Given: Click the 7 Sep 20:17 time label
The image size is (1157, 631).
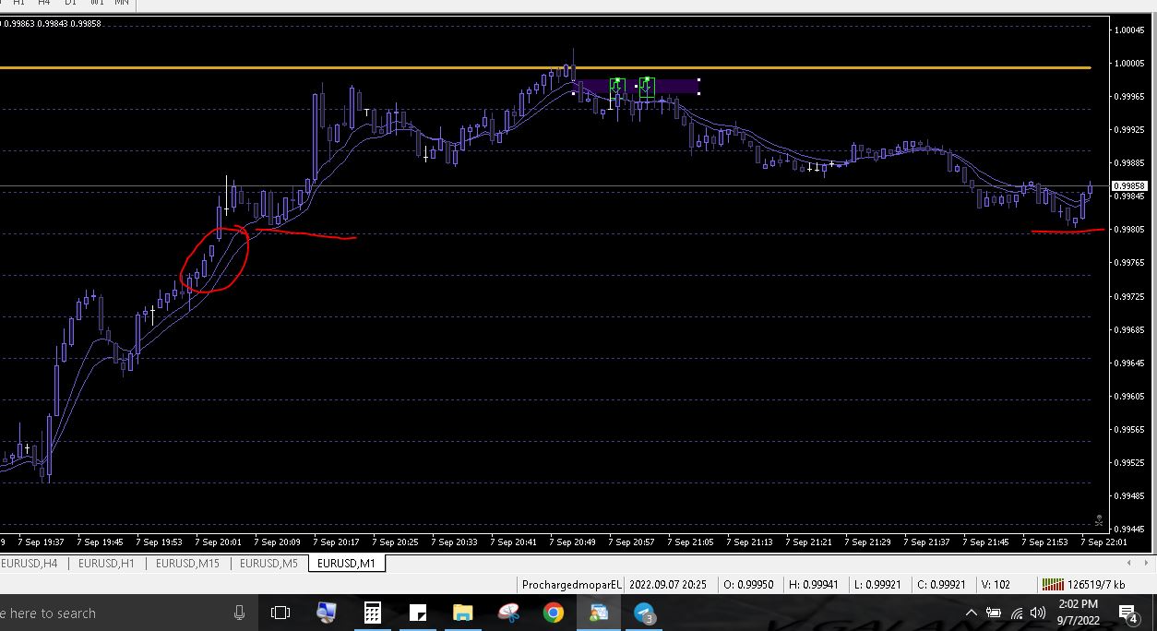Looking at the screenshot, I should tap(338, 542).
